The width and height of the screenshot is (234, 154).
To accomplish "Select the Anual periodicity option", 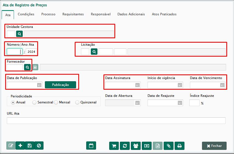I will (13, 102).
